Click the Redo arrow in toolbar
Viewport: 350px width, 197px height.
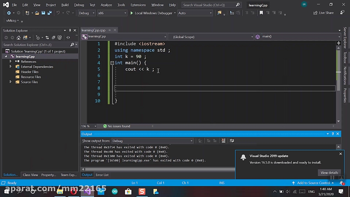pyautogui.click(x=68, y=13)
